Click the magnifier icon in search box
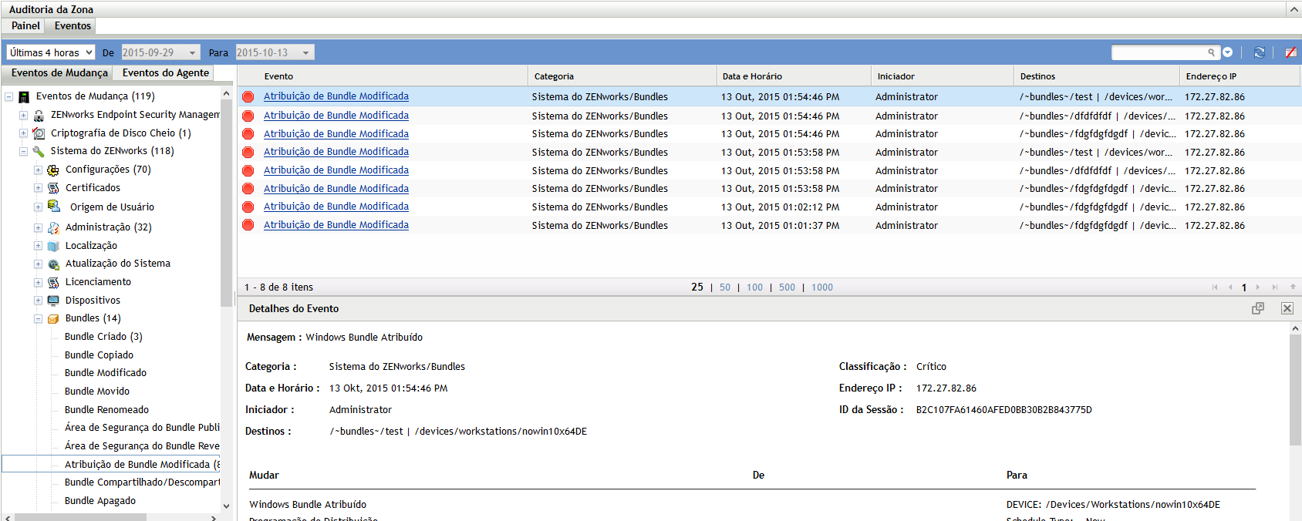 (1211, 52)
